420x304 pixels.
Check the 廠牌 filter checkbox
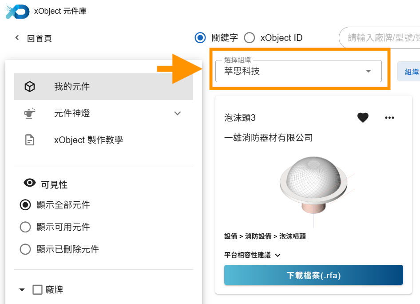click(38, 290)
